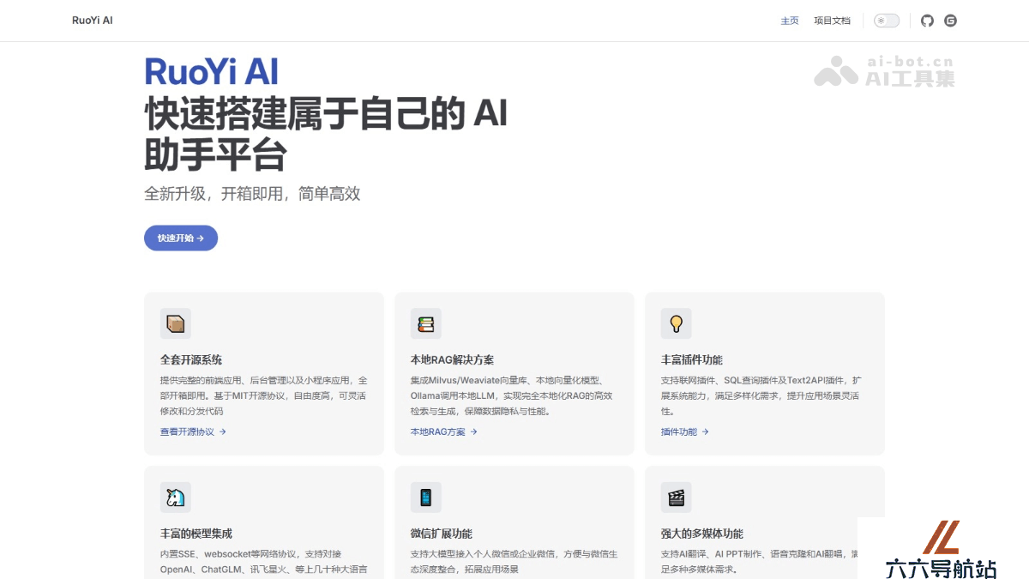The width and height of the screenshot is (1029, 579).
Task: Select the 全套开源系统 card title
Action: click(x=191, y=359)
